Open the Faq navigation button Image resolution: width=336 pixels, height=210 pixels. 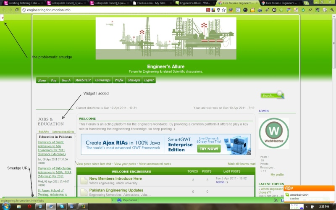pyautogui.click(x=53, y=80)
